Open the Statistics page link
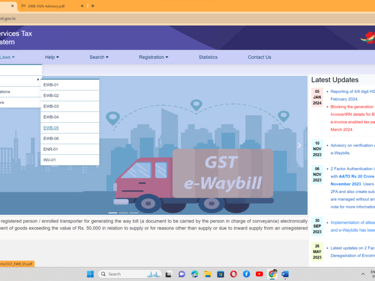This screenshot has height=281, width=375. (208, 57)
